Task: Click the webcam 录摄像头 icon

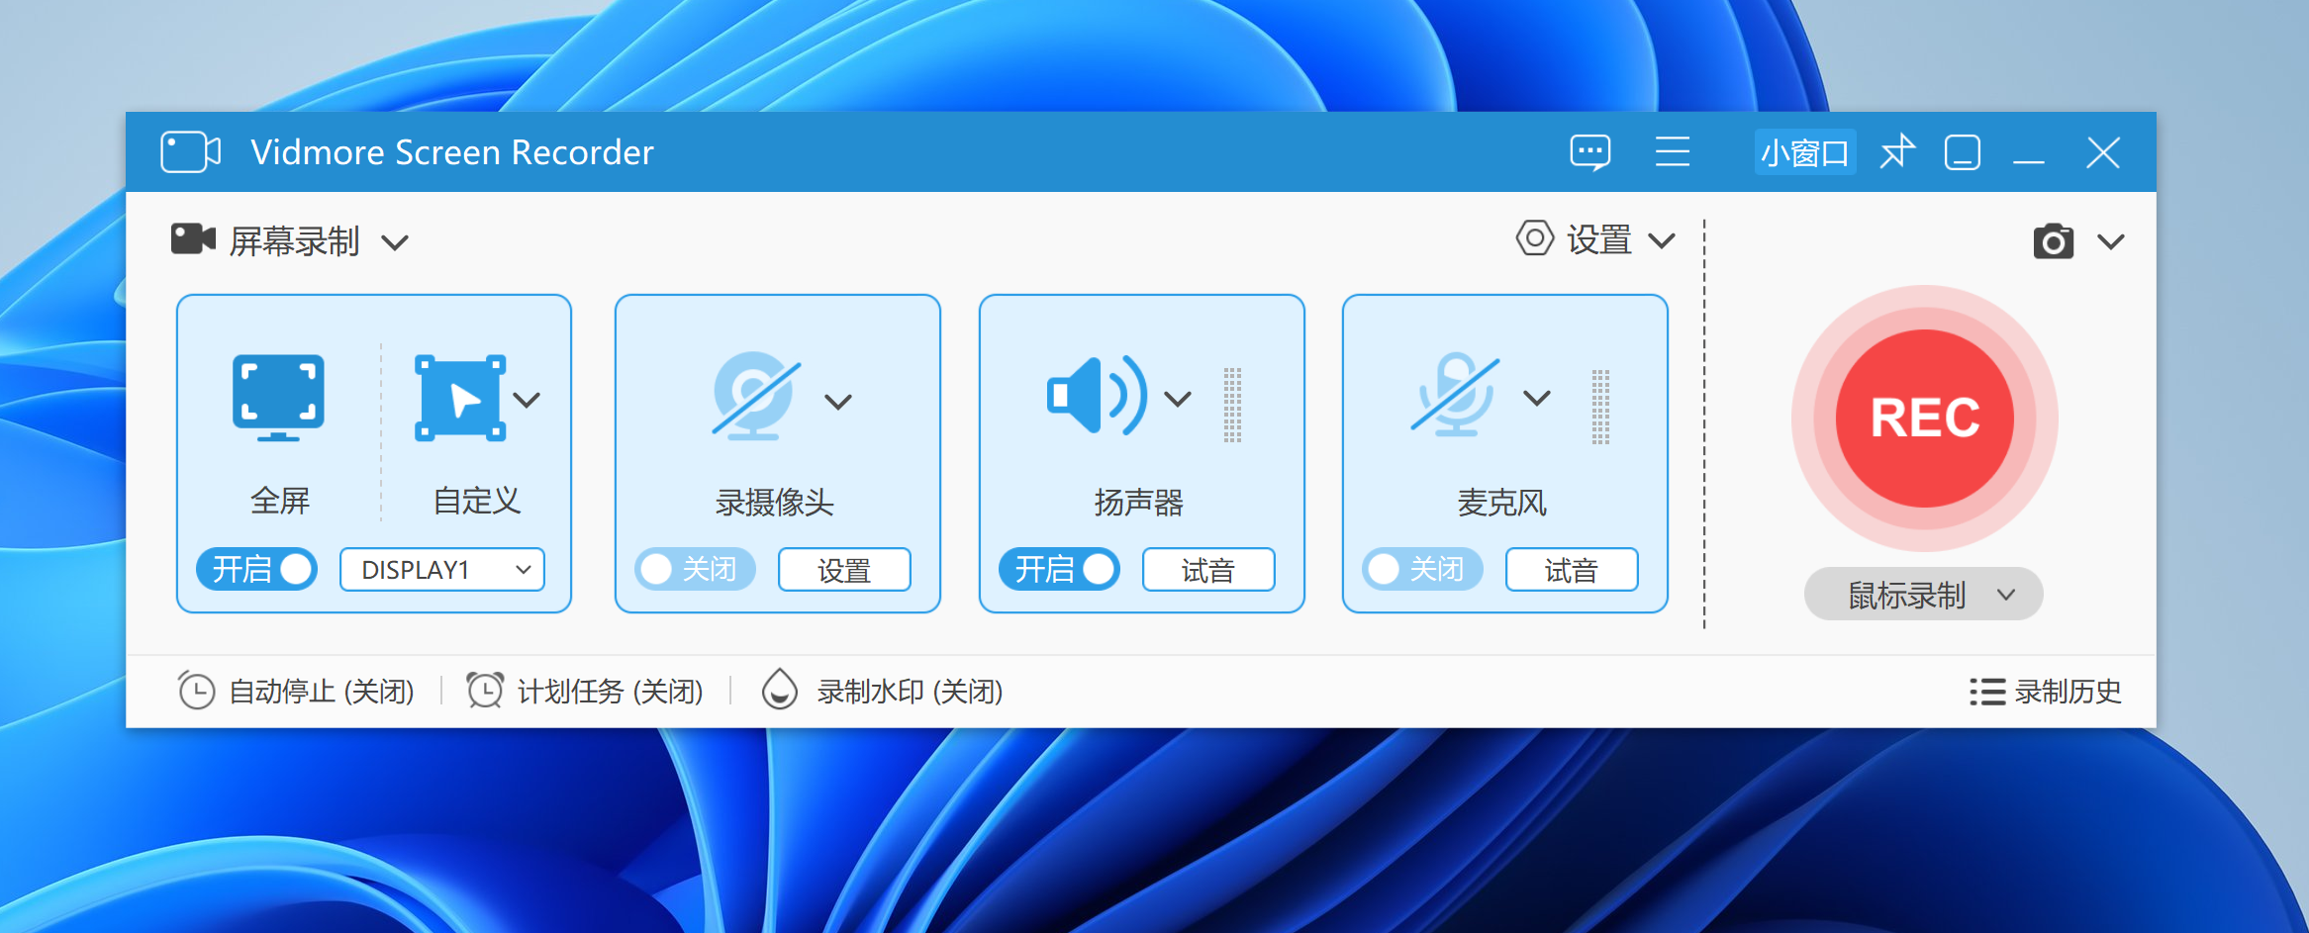Action: tap(757, 396)
